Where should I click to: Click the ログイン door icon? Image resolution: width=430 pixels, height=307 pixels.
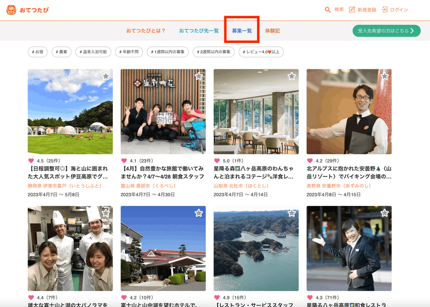384,10
